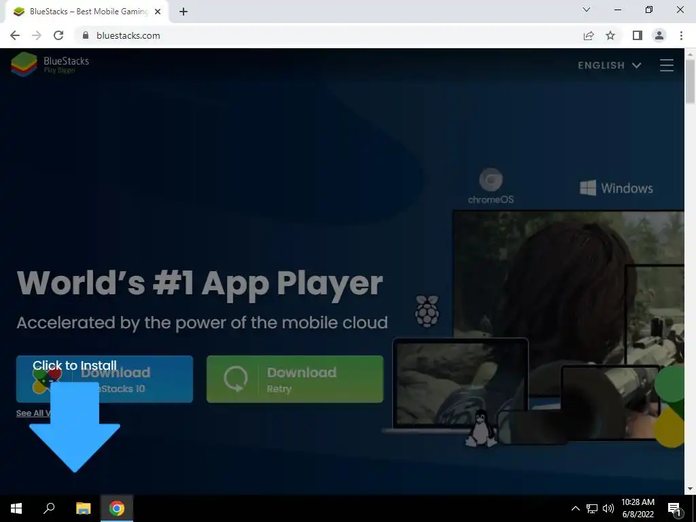Reload the bluestacks.com page
The image size is (696, 522).
pos(58,35)
